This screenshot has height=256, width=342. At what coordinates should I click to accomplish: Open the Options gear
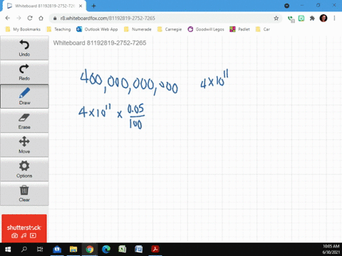tap(24, 169)
